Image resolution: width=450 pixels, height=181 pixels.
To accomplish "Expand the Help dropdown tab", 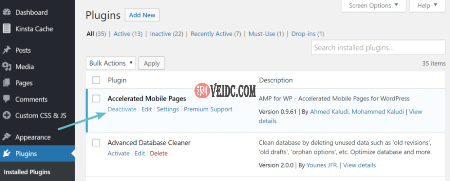I will pyautogui.click(x=427, y=5).
